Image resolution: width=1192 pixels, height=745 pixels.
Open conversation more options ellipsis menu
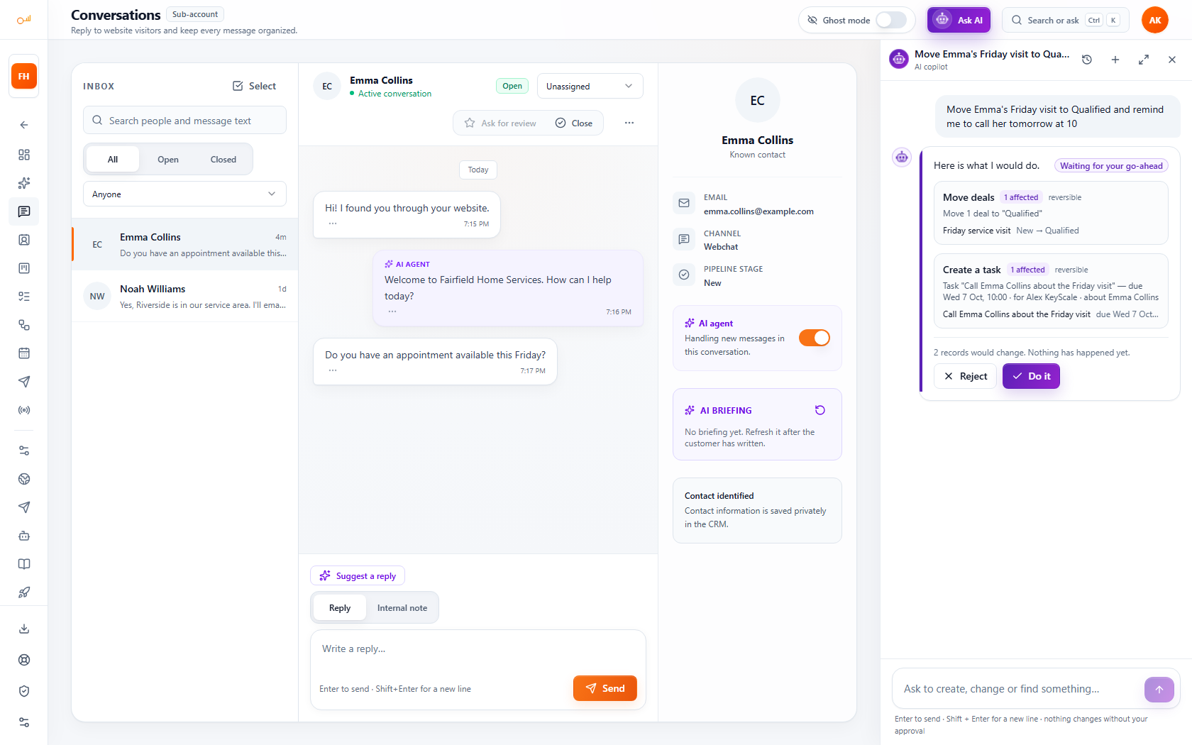[629, 123]
